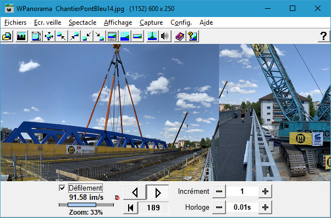Click the Horloge label
The height and width of the screenshot is (218, 331).
pos(197,208)
